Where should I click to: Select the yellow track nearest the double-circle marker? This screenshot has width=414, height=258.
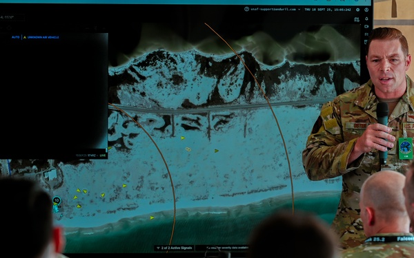183,138
